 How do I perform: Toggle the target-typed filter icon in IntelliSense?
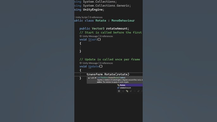119,91
